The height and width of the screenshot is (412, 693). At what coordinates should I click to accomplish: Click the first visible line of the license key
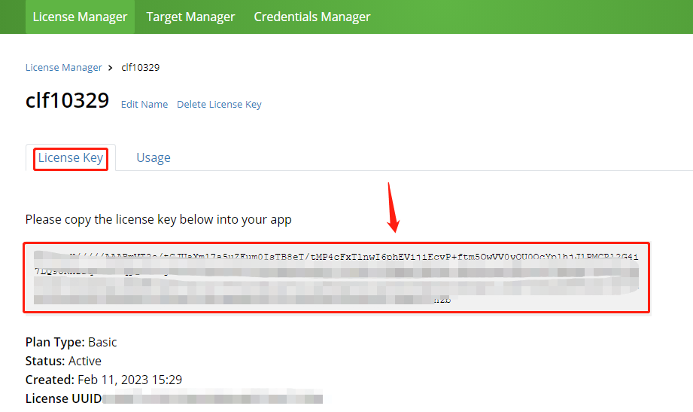[354, 256]
